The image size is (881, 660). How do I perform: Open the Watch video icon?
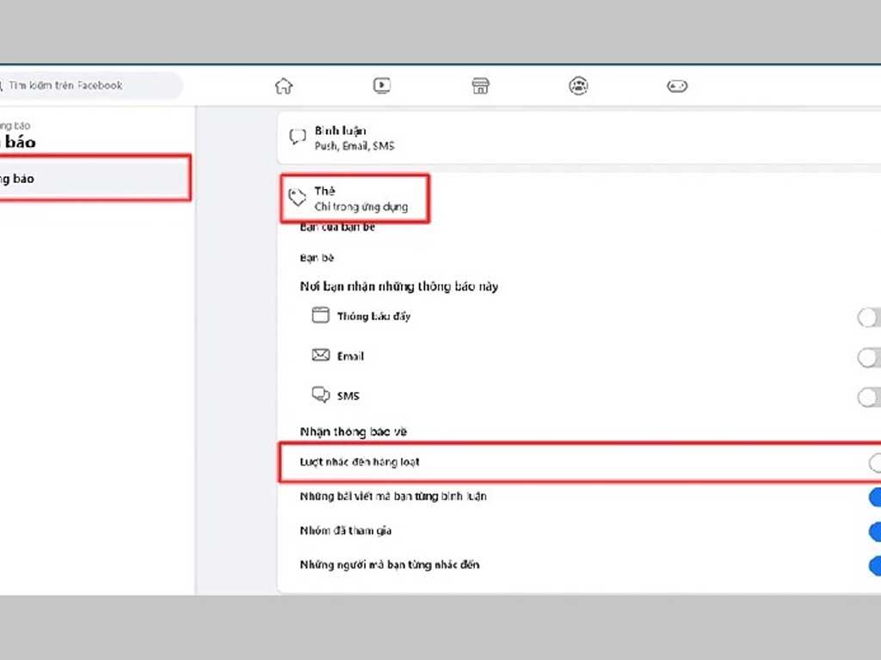pyautogui.click(x=382, y=86)
